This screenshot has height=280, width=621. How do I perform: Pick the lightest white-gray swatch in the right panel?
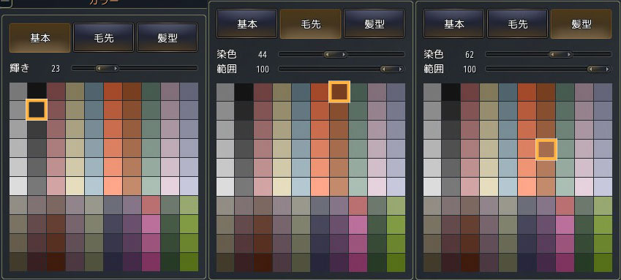tap(432, 186)
